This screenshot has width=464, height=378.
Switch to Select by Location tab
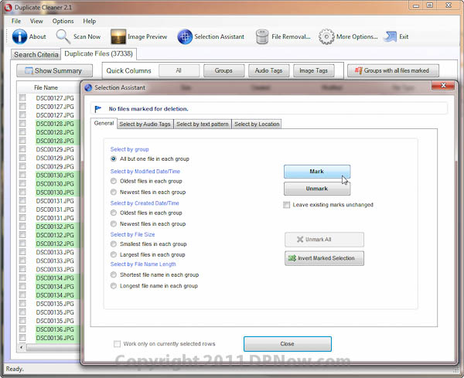(x=256, y=124)
